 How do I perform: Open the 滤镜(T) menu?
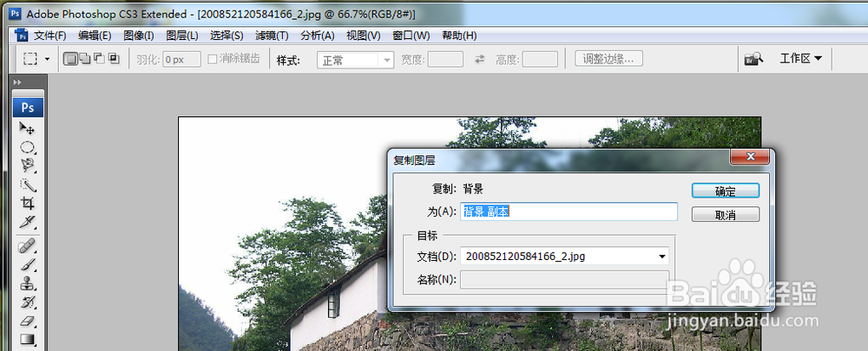272,36
